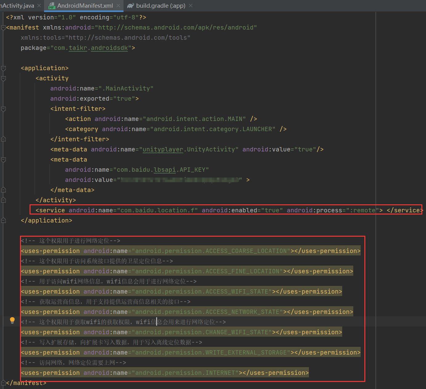Click the ACCESS_FINE_LOCATION permission line
The image size is (426, 389).
coord(187,271)
